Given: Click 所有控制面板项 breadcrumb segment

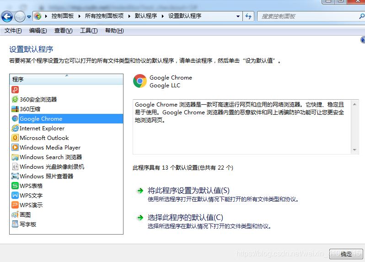Looking at the screenshot, I should pyautogui.click(x=104, y=16).
